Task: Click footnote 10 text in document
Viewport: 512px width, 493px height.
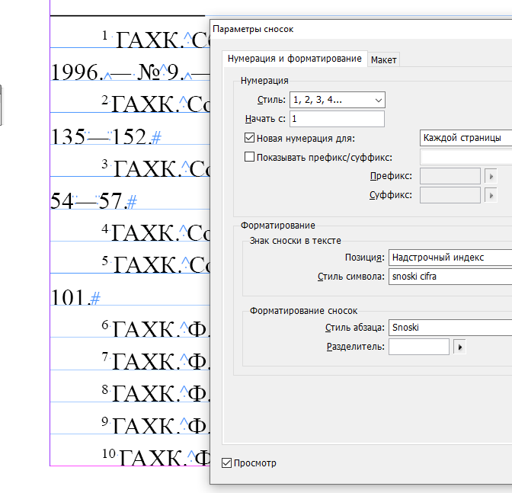Action: click(155, 457)
